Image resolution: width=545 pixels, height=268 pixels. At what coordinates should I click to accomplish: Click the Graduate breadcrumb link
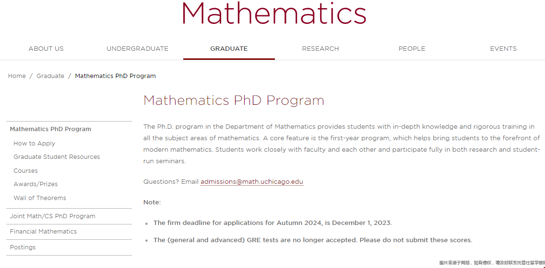tap(50, 76)
